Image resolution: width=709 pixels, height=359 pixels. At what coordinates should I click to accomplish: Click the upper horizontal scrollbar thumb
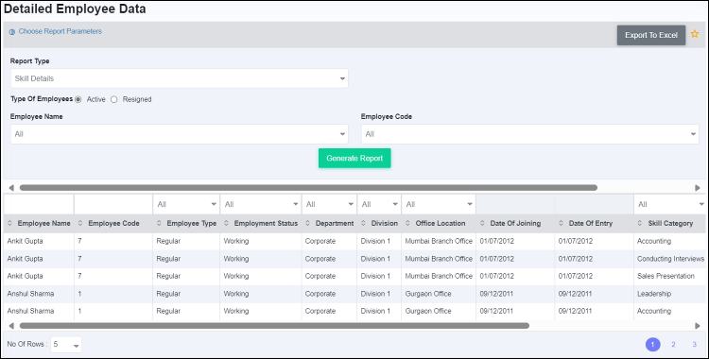point(308,188)
